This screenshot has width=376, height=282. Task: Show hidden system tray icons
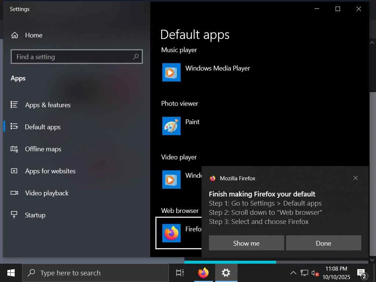click(x=293, y=273)
